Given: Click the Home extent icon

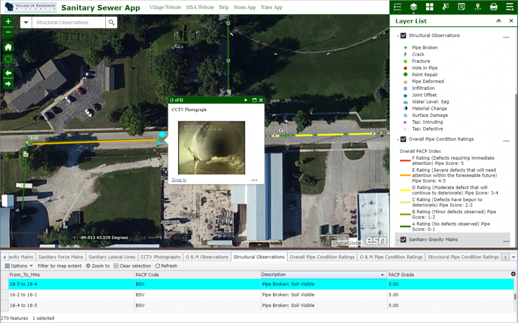Looking at the screenshot, I should tap(8, 45).
